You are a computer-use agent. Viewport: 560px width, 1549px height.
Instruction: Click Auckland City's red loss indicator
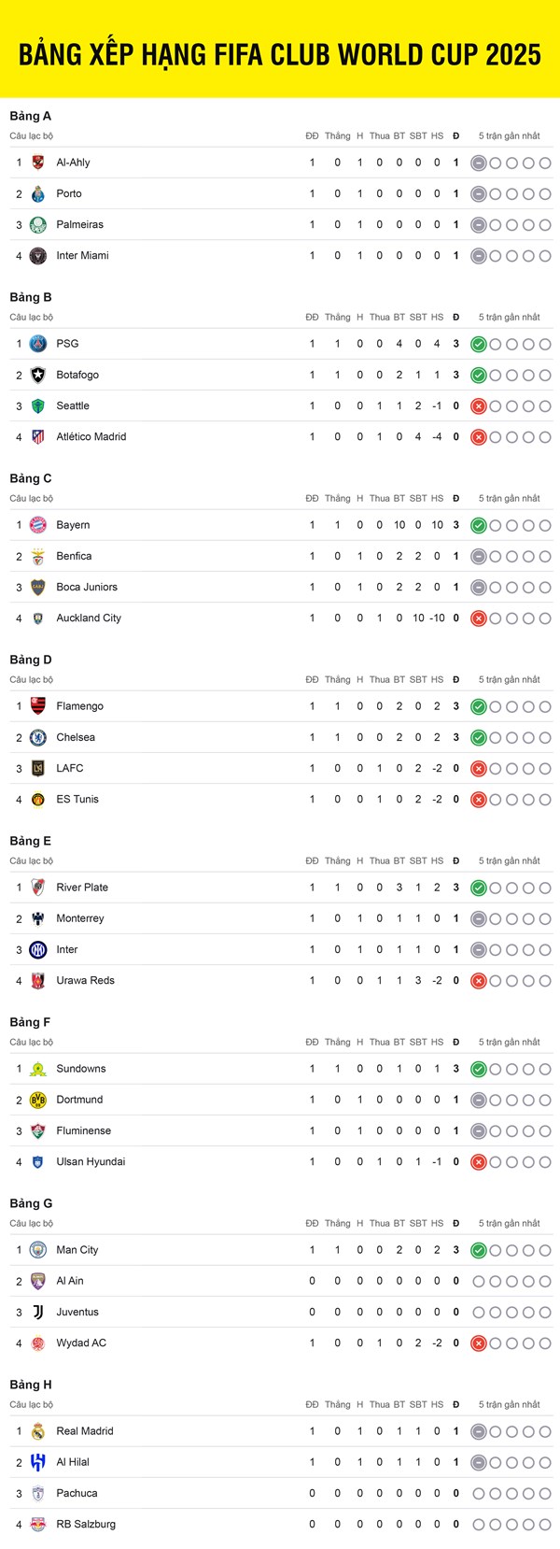479,618
